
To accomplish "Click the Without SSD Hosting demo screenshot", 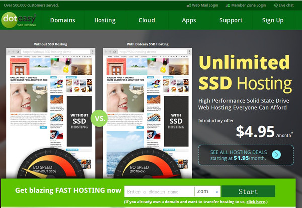I will tap(51, 113).
